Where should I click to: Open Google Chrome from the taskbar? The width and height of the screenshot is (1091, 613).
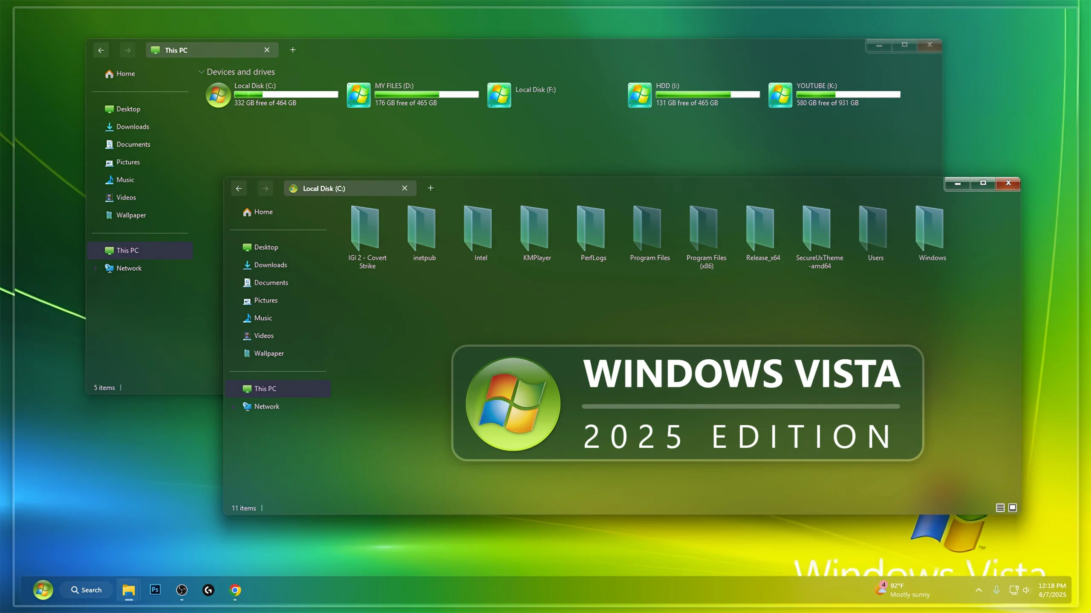point(235,590)
